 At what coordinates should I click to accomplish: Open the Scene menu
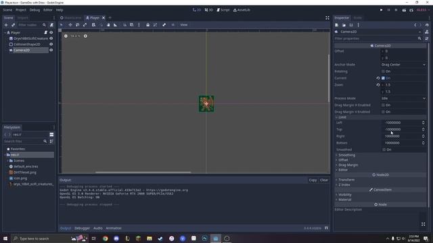pos(7,10)
